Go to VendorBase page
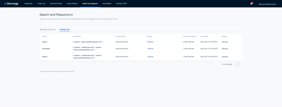This screenshot has height=107, width=282. (x=107, y=4)
